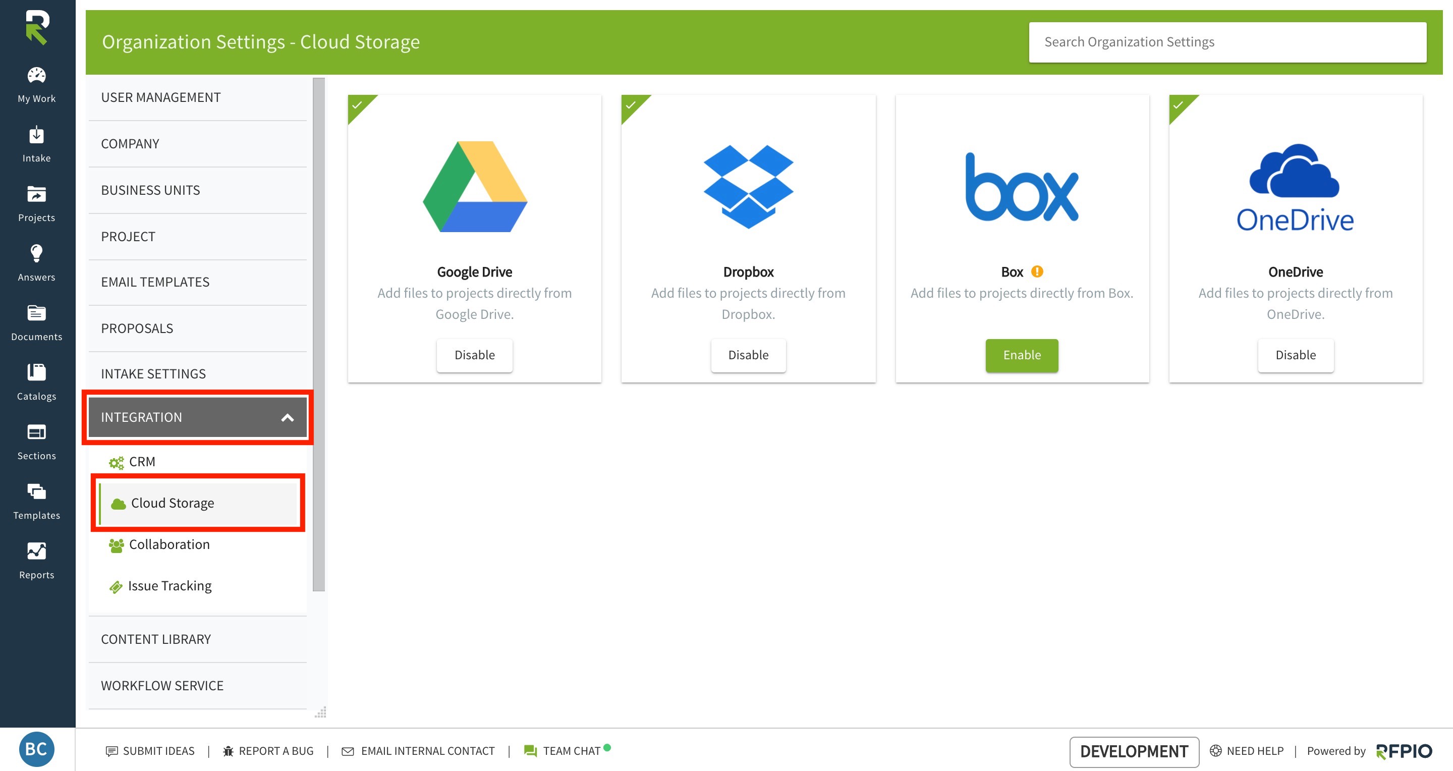This screenshot has width=1453, height=771.
Task: Collapse the INTEGRATION section chevron
Action: tap(288, 418)
